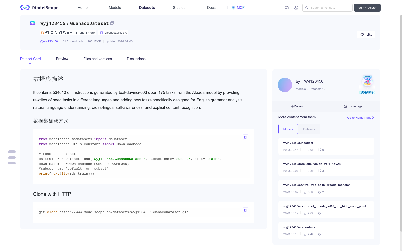Open the Files and versions tab
This screenshot has width=402, height=251.
click(97, 59)
